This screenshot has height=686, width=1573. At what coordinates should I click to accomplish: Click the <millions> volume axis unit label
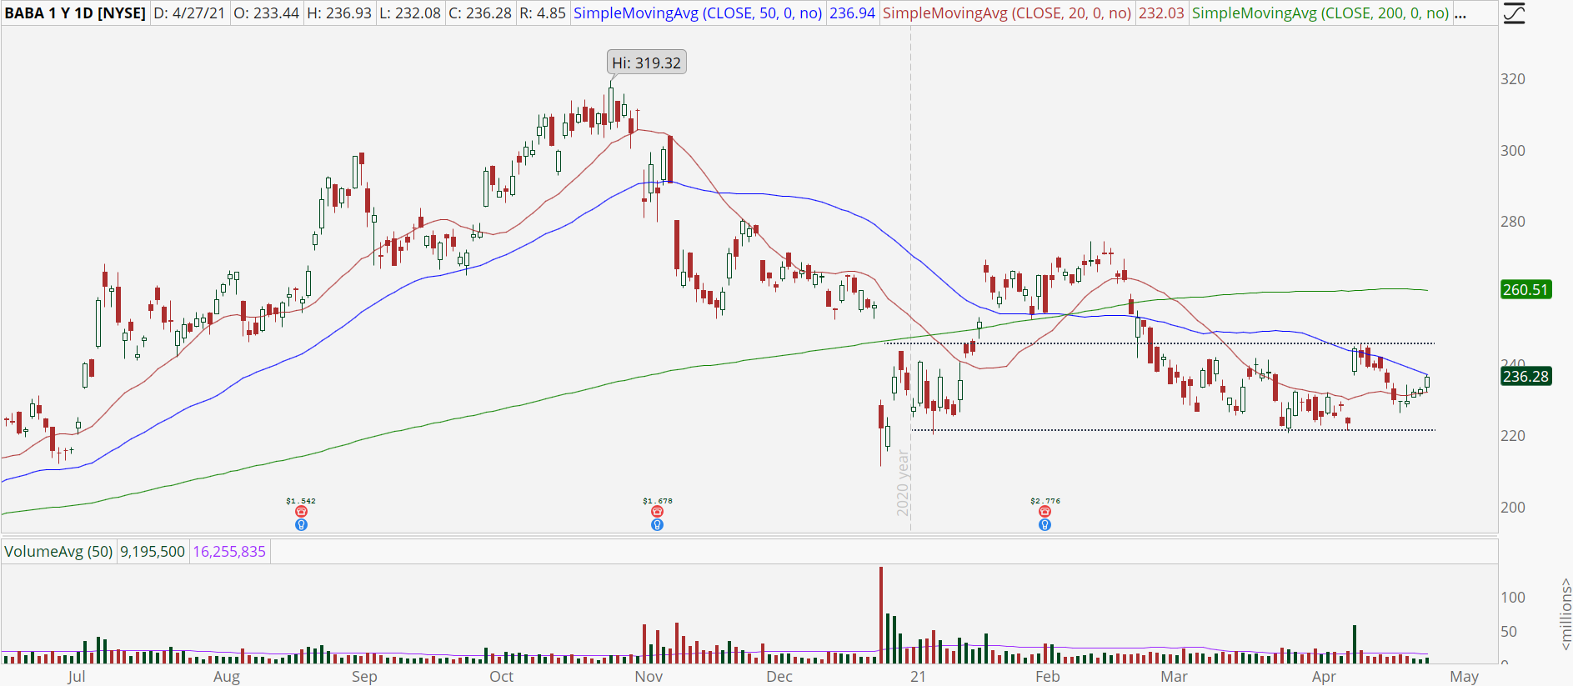pos(1565,614)
